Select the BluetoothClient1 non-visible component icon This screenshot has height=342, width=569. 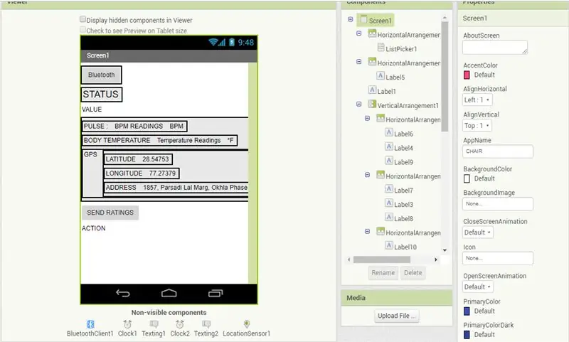pos(90,324)
